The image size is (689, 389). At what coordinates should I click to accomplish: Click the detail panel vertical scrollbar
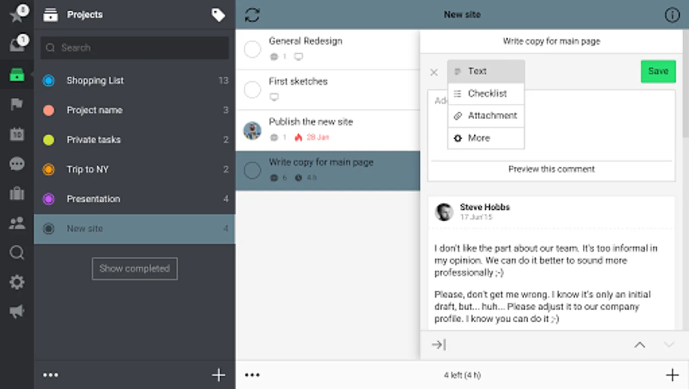pyautogui.click(x=686, y=84)
